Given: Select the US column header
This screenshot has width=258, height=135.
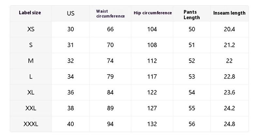Looking at the screenshot, I should click(70, 13).
